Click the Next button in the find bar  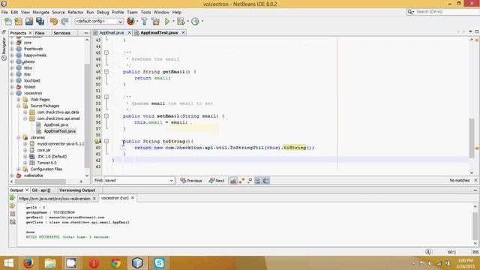point(217,181)
